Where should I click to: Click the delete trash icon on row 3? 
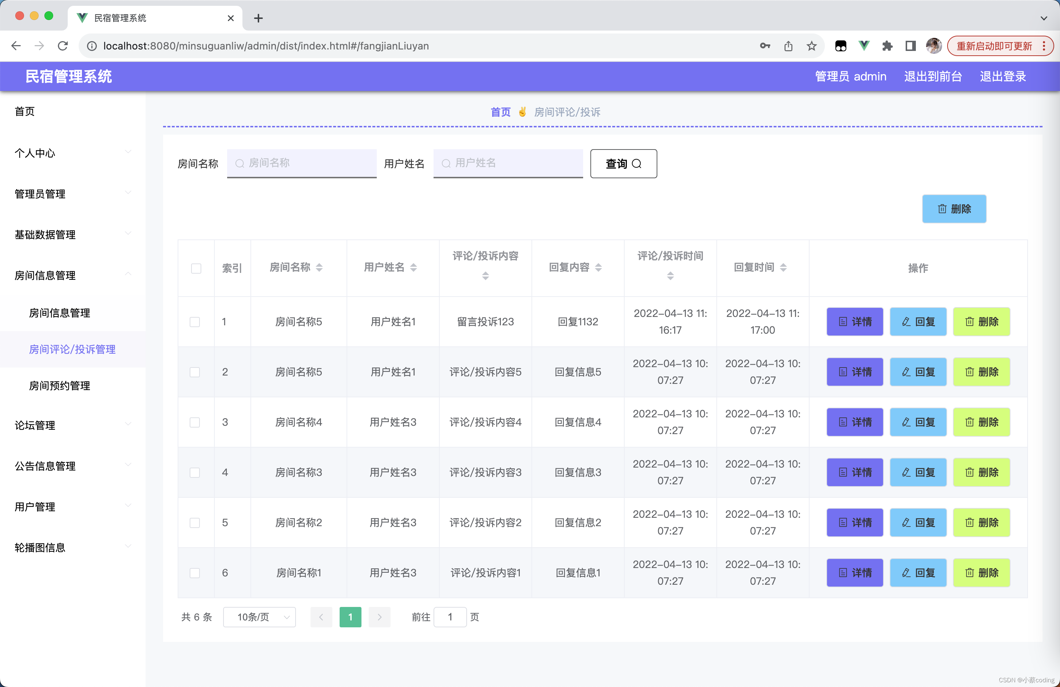970,422
